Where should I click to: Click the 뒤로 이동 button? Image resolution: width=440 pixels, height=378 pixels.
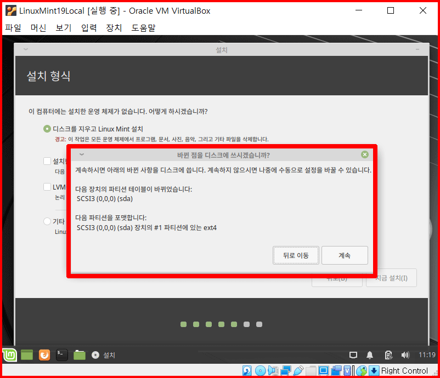(296, 255)
